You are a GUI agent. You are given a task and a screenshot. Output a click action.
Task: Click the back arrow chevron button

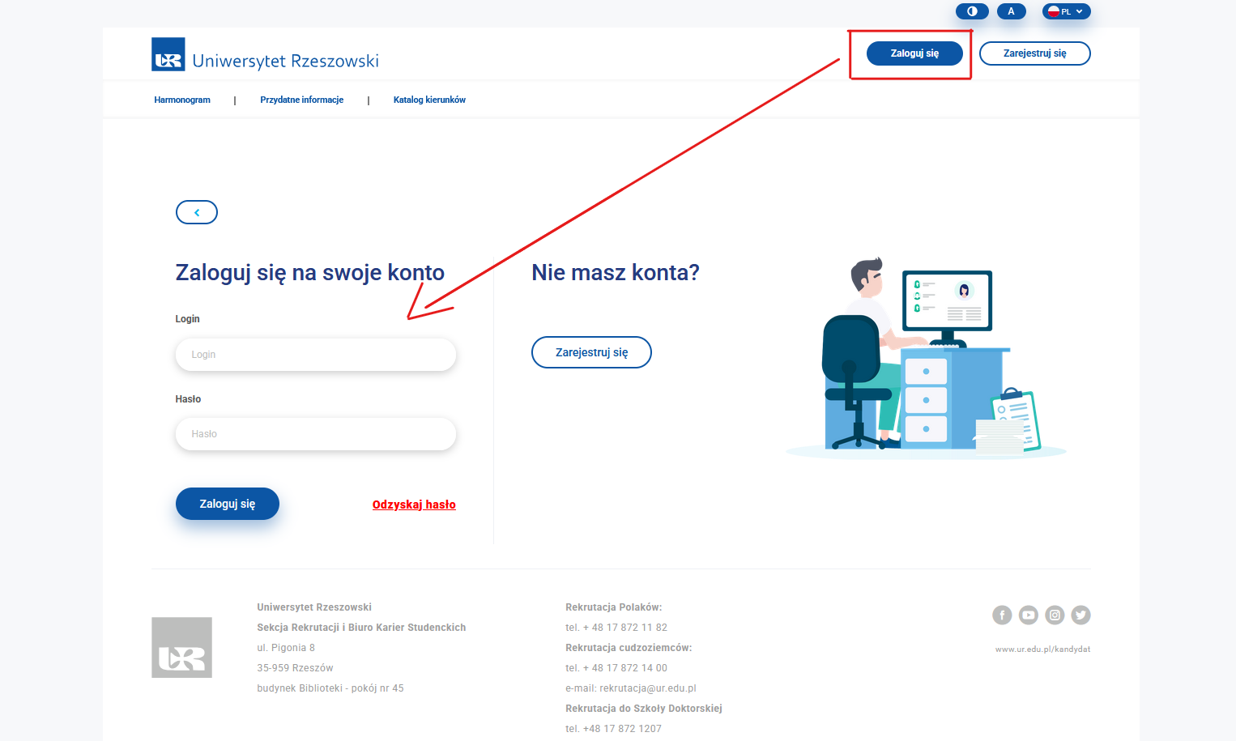pyautogui.click(x=197, y=212)
